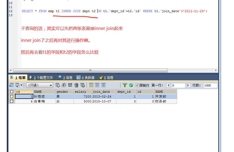
Task: Click line number 13 in gutter
Action: click(x=11, y=15)
